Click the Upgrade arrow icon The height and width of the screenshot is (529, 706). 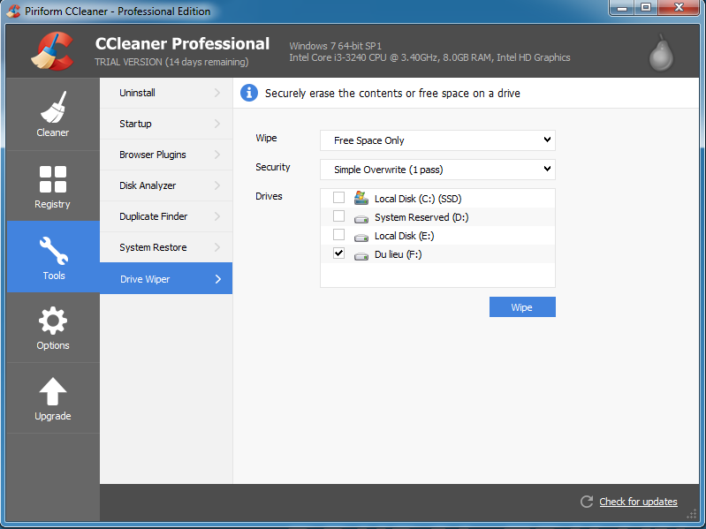pyautogui.click(x=53, y=391)
